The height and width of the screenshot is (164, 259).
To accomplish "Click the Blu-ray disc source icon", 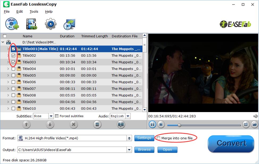I will (9, 42).
